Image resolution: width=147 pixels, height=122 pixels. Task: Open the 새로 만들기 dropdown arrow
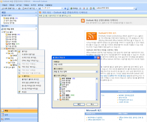16,8
